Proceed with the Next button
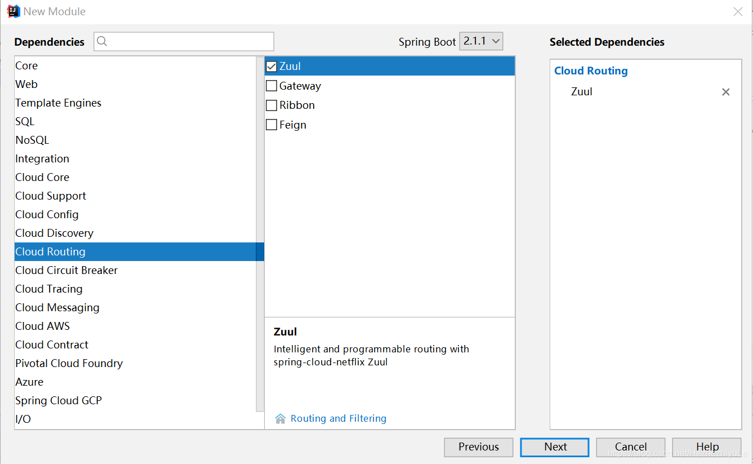This screenshot has width=753, height=464. pyautogui.click(x=555, y=447)
